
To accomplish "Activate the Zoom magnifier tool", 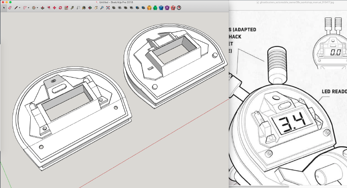I will tap(102, 8).
